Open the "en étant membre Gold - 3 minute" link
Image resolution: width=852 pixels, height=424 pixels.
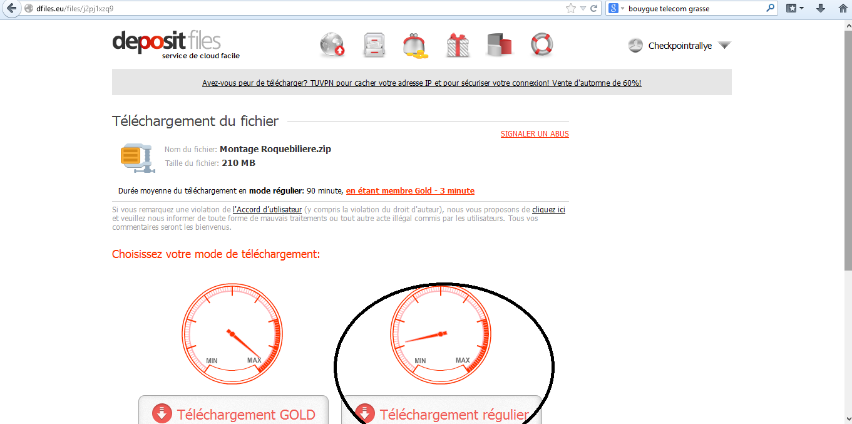click(x=410, y=191)
